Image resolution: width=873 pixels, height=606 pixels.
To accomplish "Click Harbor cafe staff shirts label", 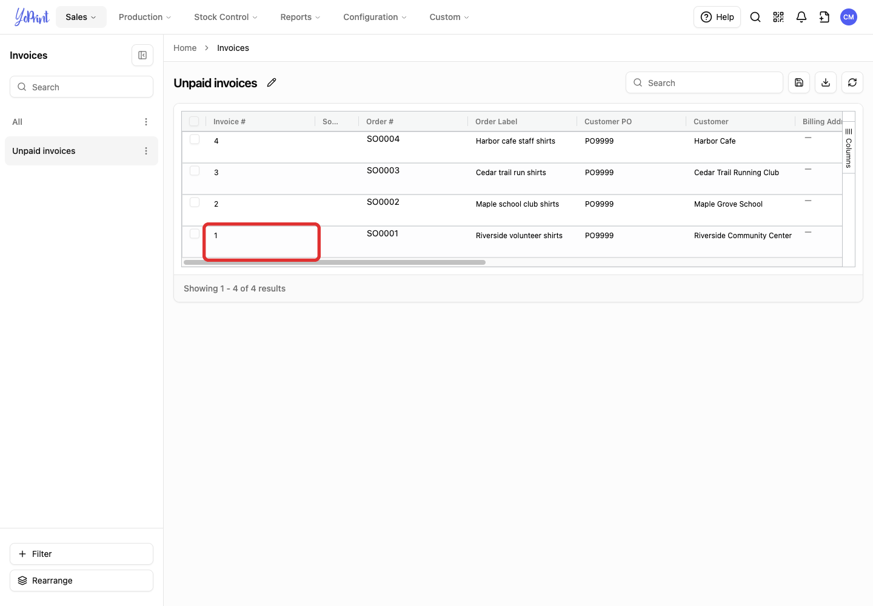I will click(515, 141).
